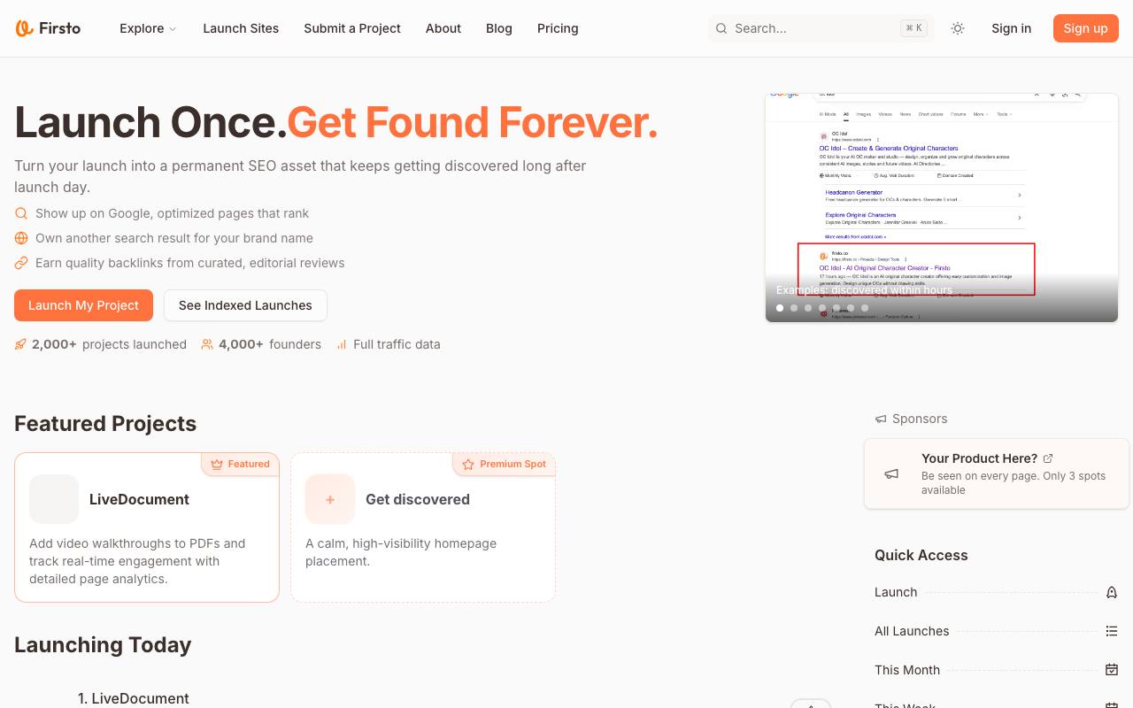Viewport: 1133px width, 708px height.
Task: Click See Indexed Launches button
Action: point(245,305)
